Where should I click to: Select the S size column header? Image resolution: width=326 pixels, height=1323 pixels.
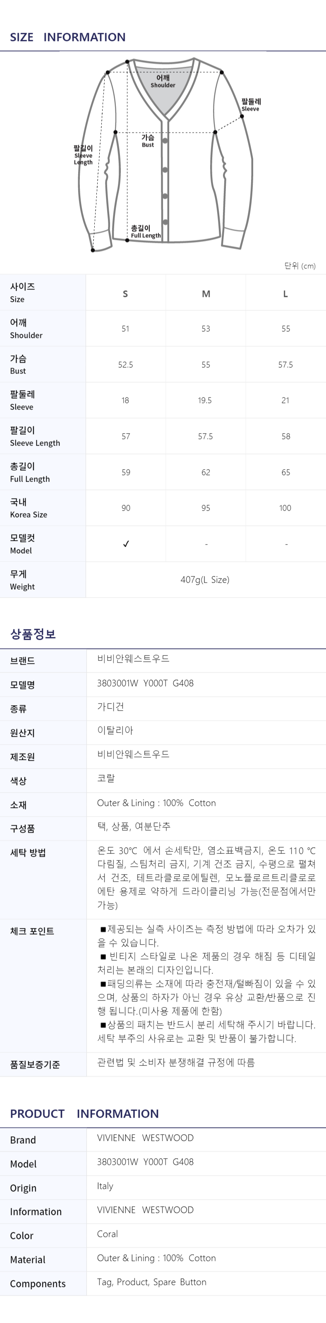click(125, 294)
